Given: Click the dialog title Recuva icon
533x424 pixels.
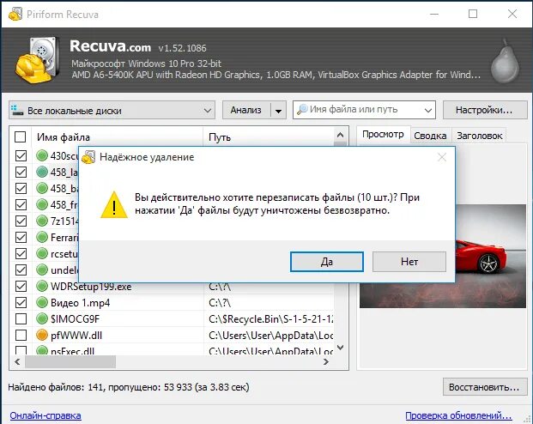Looking at the screenshot, I should click(88, 157).
